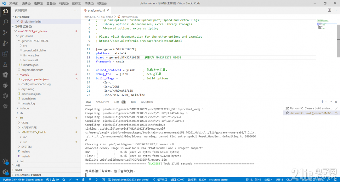Open the Explorer view in activity bar
The height and width of the screenshot is (182, 340).
coord(5,12)
